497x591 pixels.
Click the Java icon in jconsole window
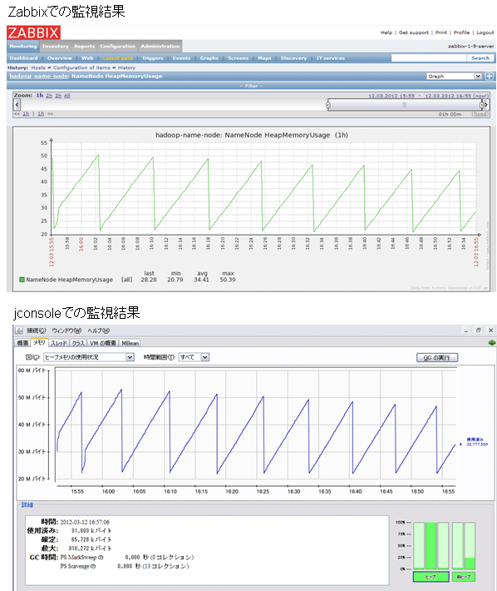click(x=19, y=330)
